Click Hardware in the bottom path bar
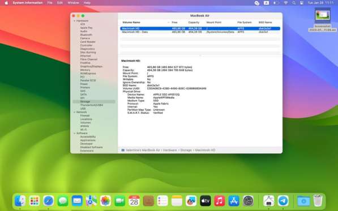This screenshot has height=211, width=338. pyautogui.click(x=170, y=150)
